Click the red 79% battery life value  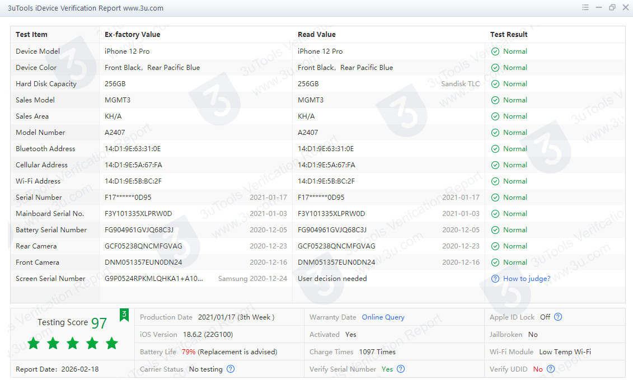coord(189,352)
